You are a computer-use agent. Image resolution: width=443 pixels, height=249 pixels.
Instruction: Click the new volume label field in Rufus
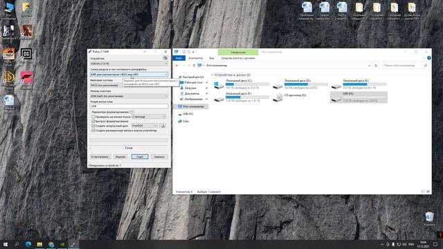coord(129,106)
